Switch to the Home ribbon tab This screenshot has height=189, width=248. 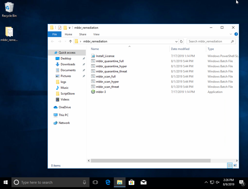click(x=68, y=34)
